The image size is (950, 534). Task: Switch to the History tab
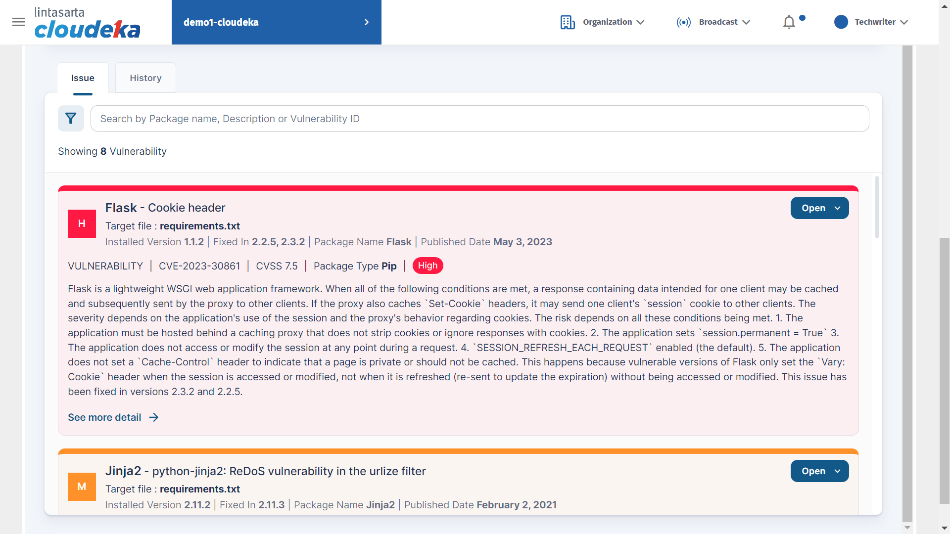(x=145, y=78)
